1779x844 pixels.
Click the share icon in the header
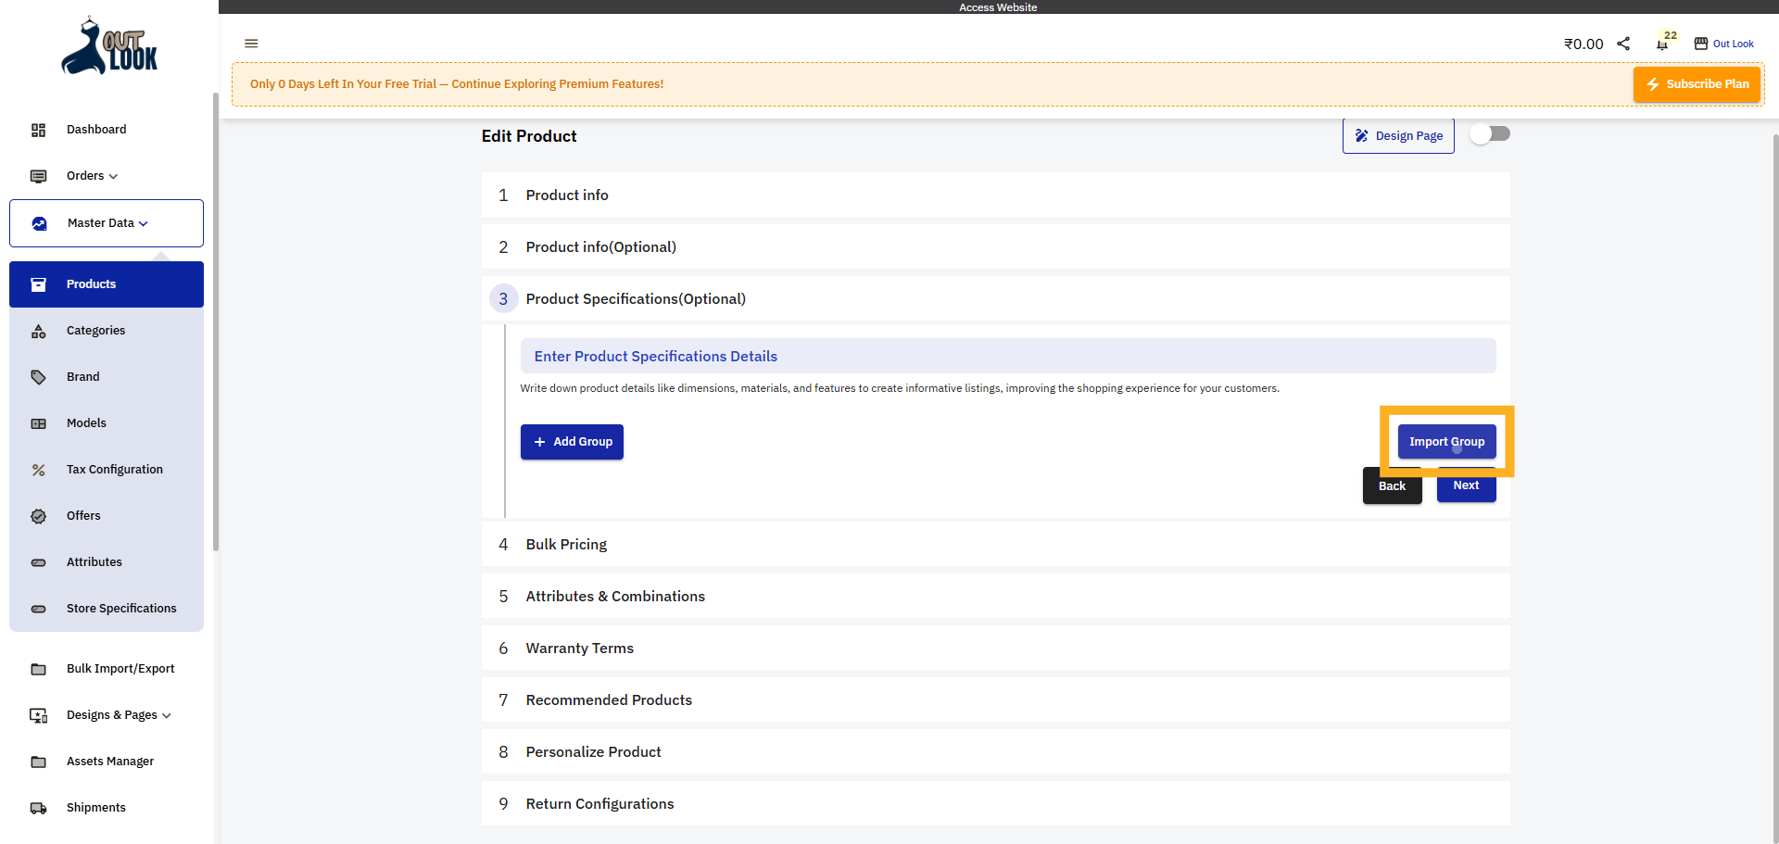click(x=1623, y=43)
